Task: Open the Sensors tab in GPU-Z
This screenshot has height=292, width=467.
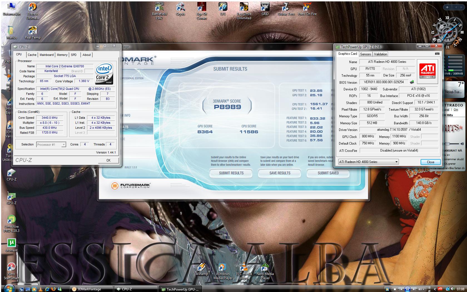Action: click(x=366, y=54)
